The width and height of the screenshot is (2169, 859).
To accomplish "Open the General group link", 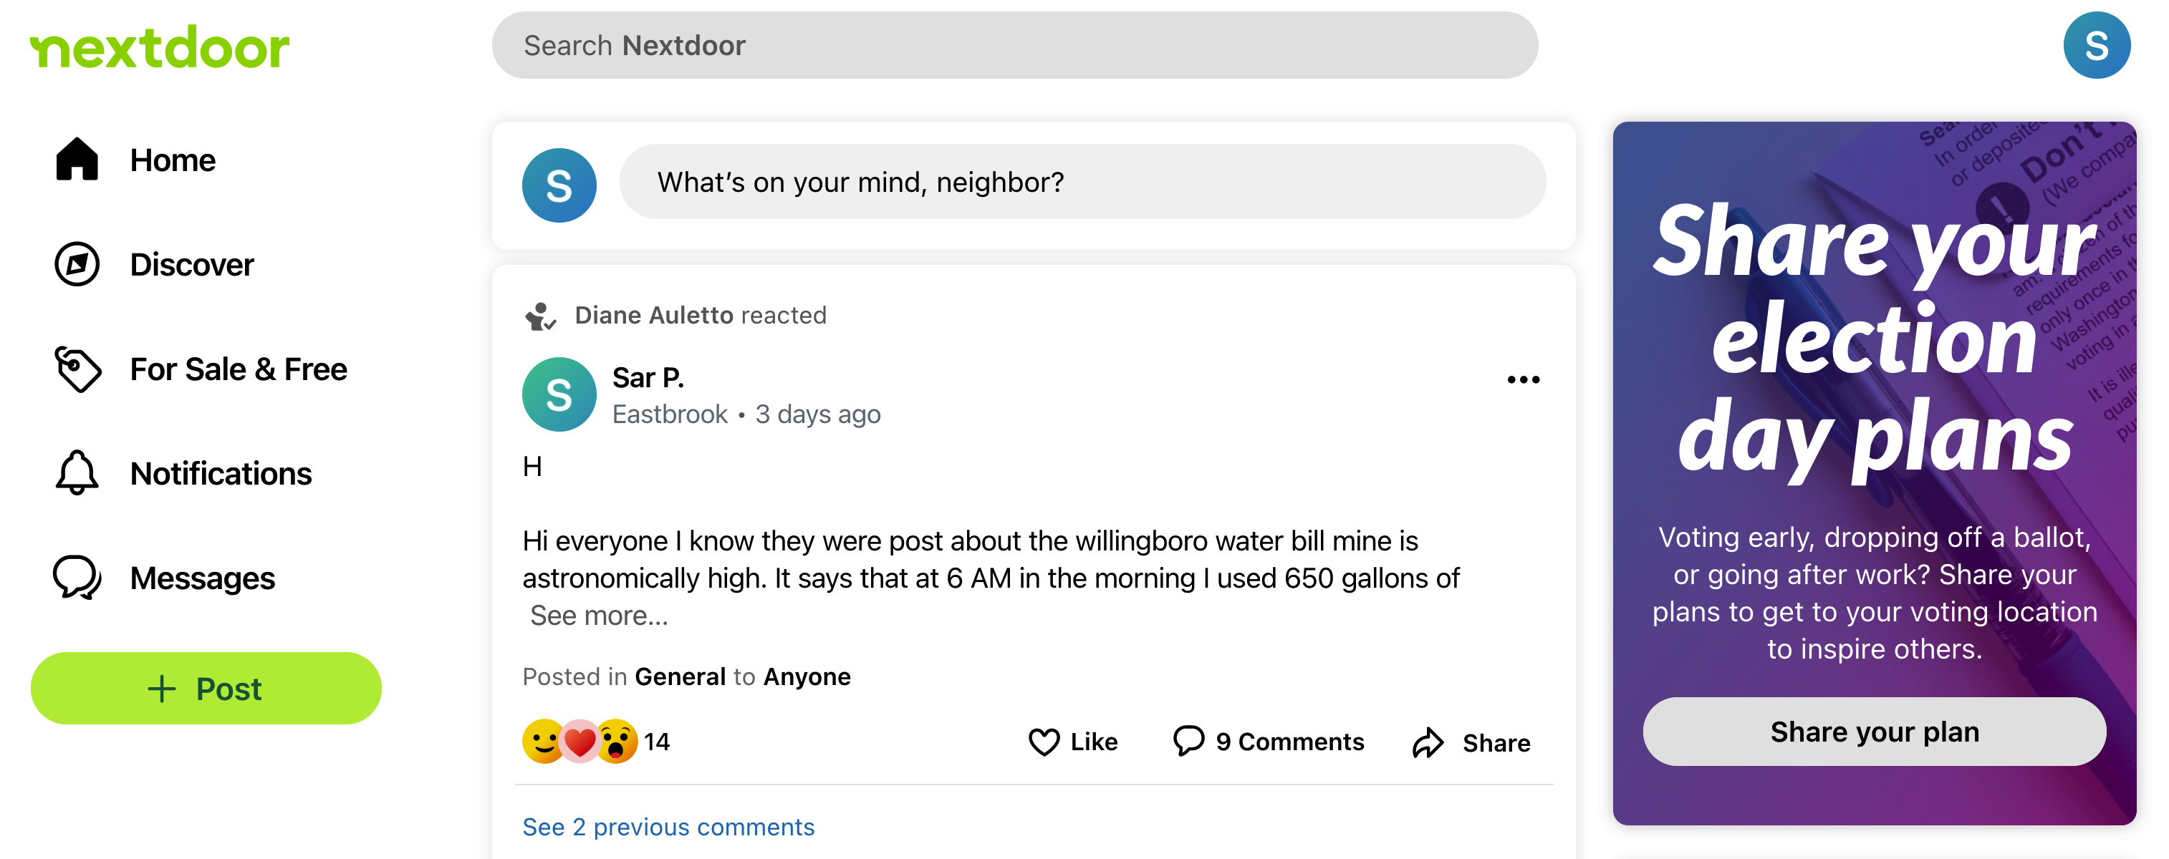I will [x=680, y=676].
